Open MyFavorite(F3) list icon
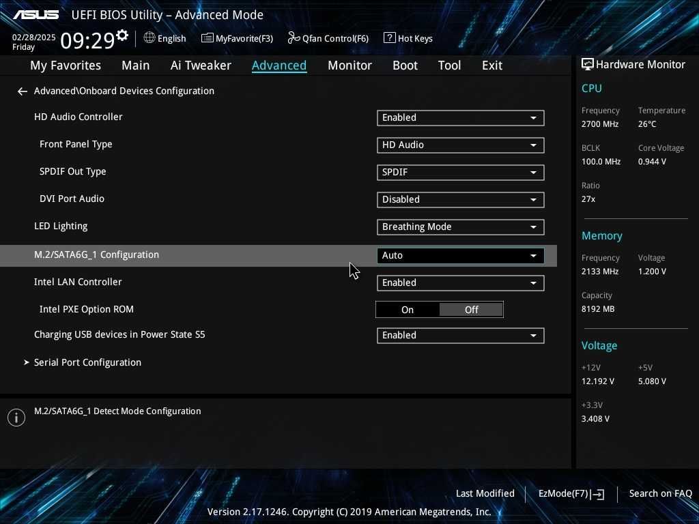 click(x=207, y=38)
